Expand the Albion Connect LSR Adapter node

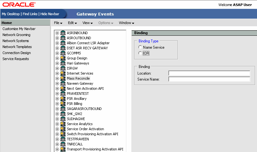click(57, 43)
